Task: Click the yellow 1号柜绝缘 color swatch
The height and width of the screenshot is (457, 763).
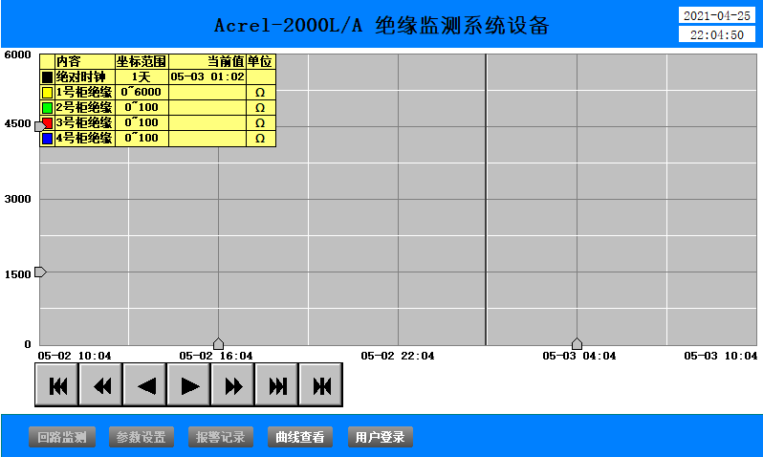Action: pos(47,93)
